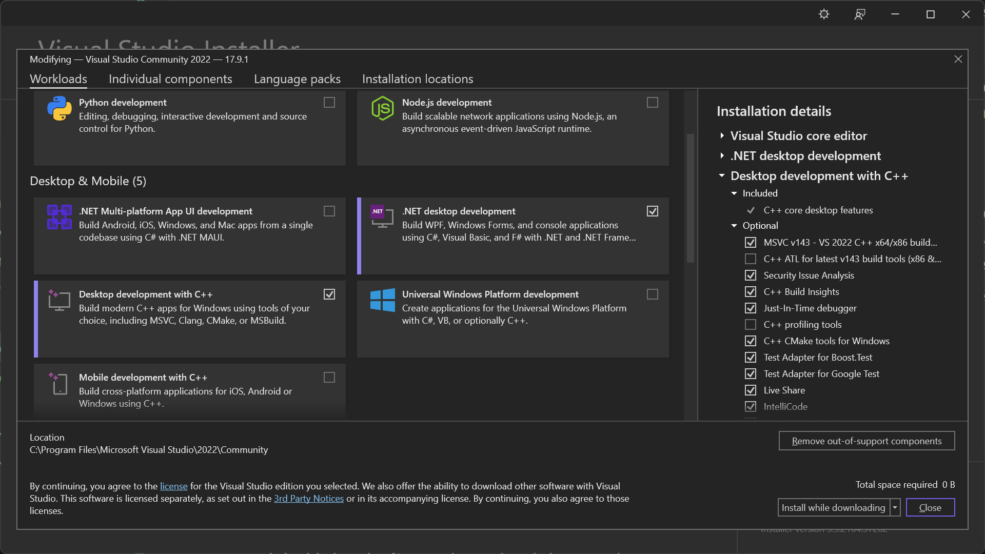Viewport: 985px width, 554px height.
Task: Click the C++ core desktop features item
Action: pyautogui.click(x=818, y=210)
